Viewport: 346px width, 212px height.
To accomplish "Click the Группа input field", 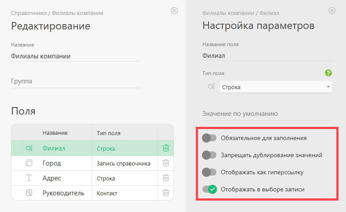I will [x=75, y=81].
